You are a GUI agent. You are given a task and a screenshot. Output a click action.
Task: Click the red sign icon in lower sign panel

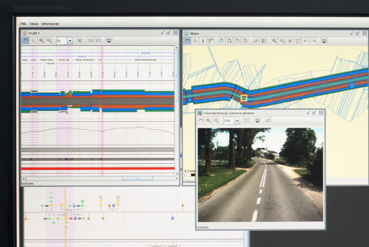pos(71,219)
